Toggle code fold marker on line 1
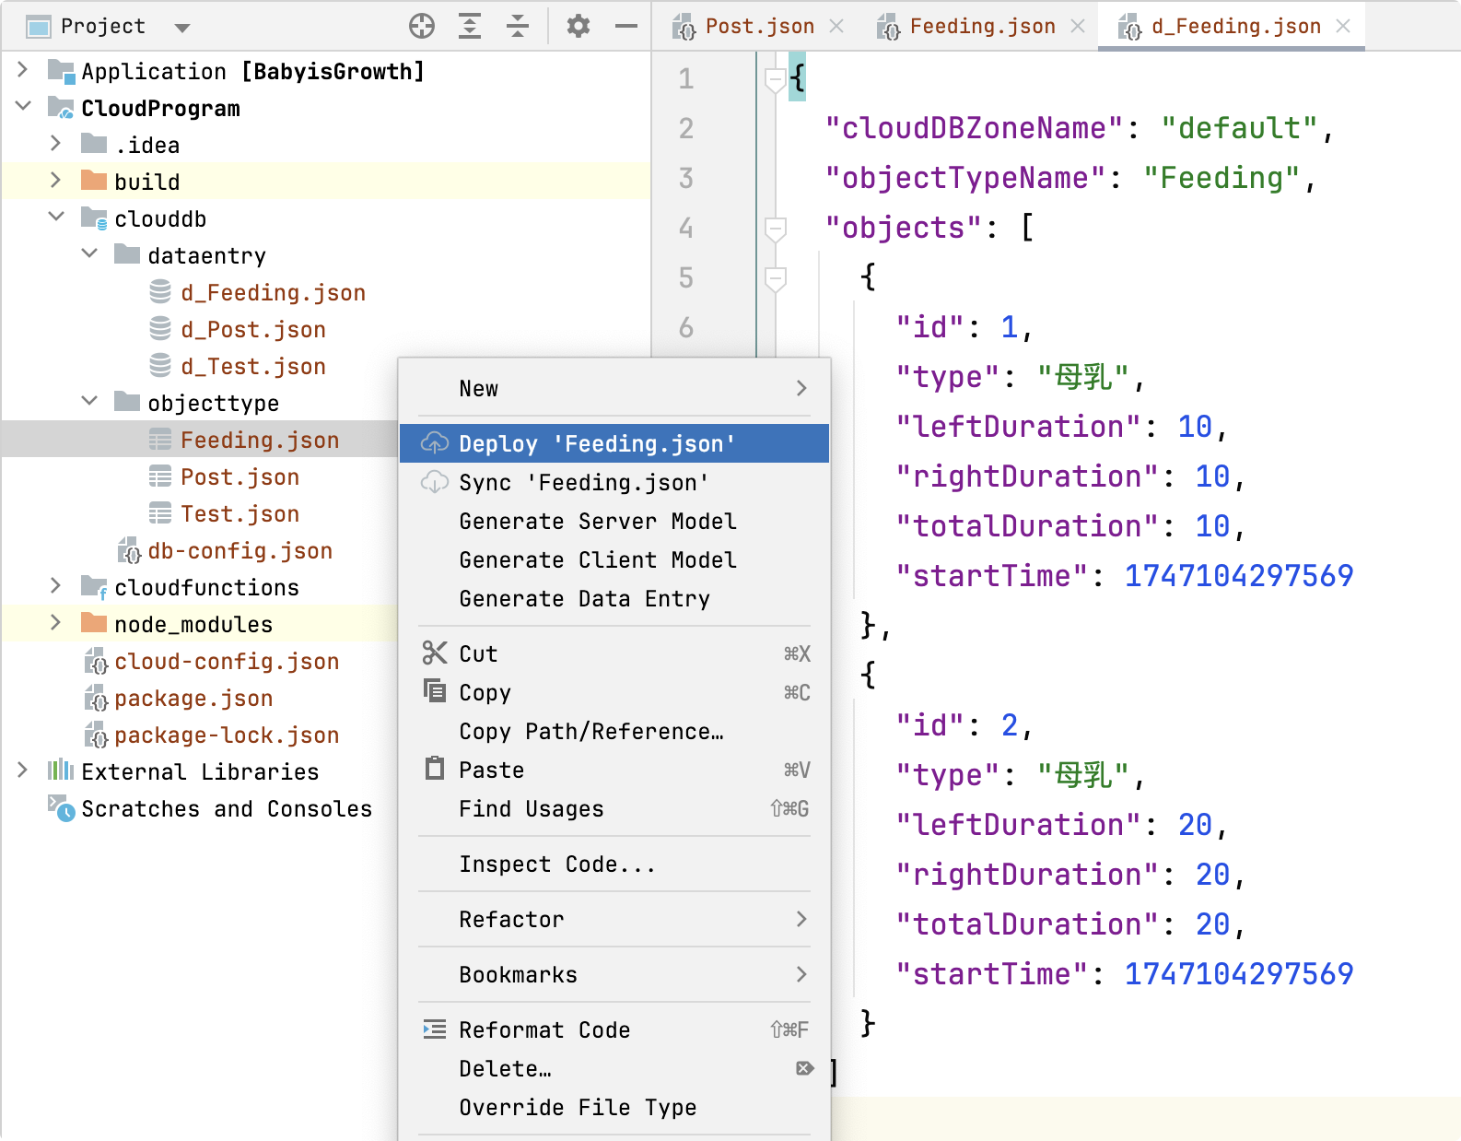The height and width of the screenshot is (1141, 1461). click(776, 80)
